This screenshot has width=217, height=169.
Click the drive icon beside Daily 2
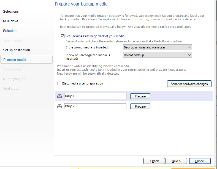coord(59,106)
